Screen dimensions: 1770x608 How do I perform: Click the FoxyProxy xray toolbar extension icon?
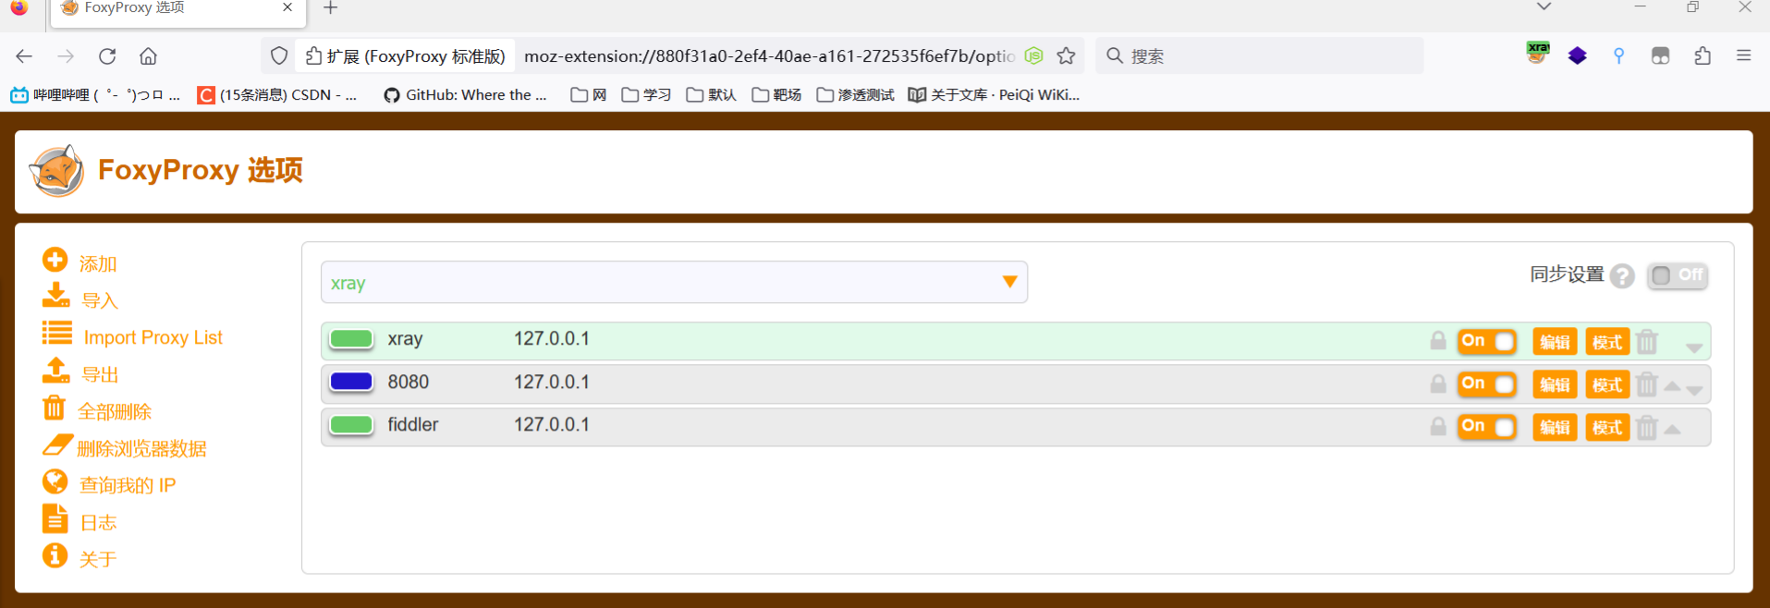pyautogui.click(x=1538, y=55)
